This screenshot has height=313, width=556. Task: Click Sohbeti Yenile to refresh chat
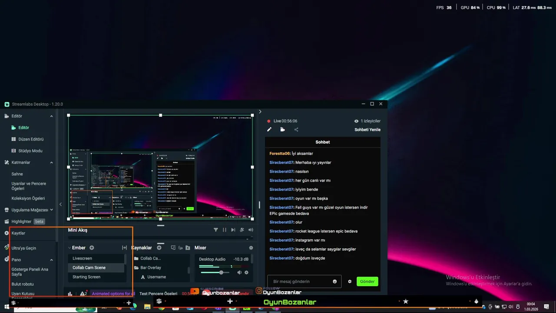367,130
